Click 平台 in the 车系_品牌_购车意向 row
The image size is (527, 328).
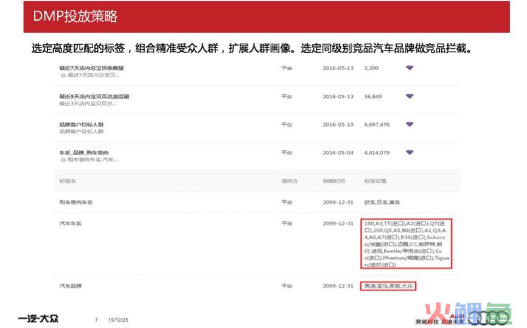point(287,153)
